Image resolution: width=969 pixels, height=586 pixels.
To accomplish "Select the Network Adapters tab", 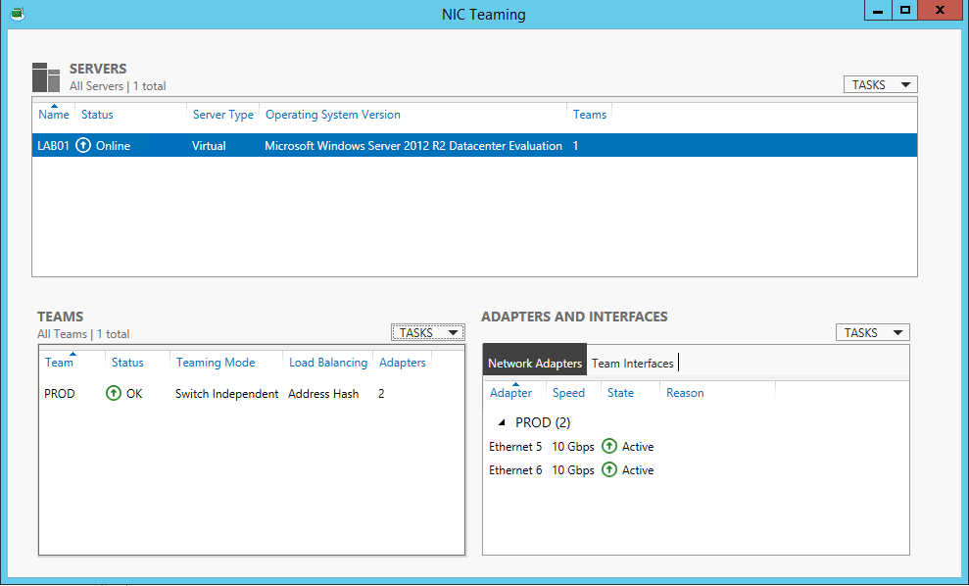I will point(535,364).
